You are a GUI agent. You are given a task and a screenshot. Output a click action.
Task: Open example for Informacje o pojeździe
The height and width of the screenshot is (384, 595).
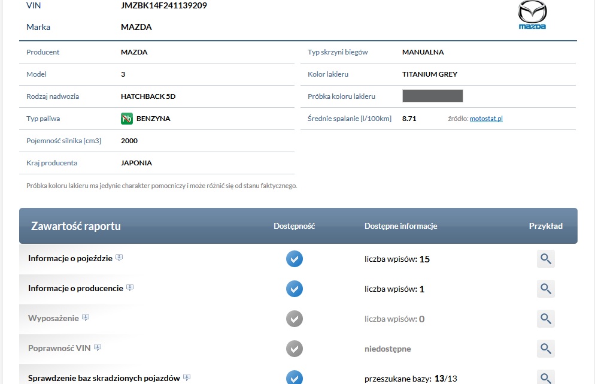(545, 259)
